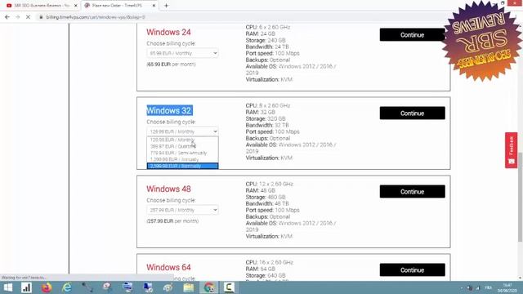Open a new browser tab with plus
Image resolution: width=523 pixels, height=294 pixels.
click(x=166, y=6)
